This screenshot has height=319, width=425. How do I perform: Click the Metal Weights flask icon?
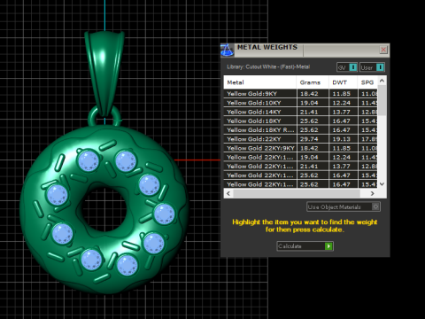228,50
